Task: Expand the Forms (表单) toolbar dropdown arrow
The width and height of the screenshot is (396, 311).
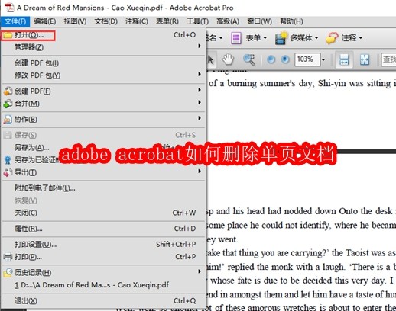Action: pos(265,38)
